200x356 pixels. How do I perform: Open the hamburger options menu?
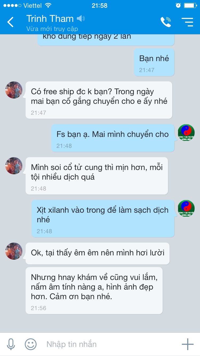point(187,22)
